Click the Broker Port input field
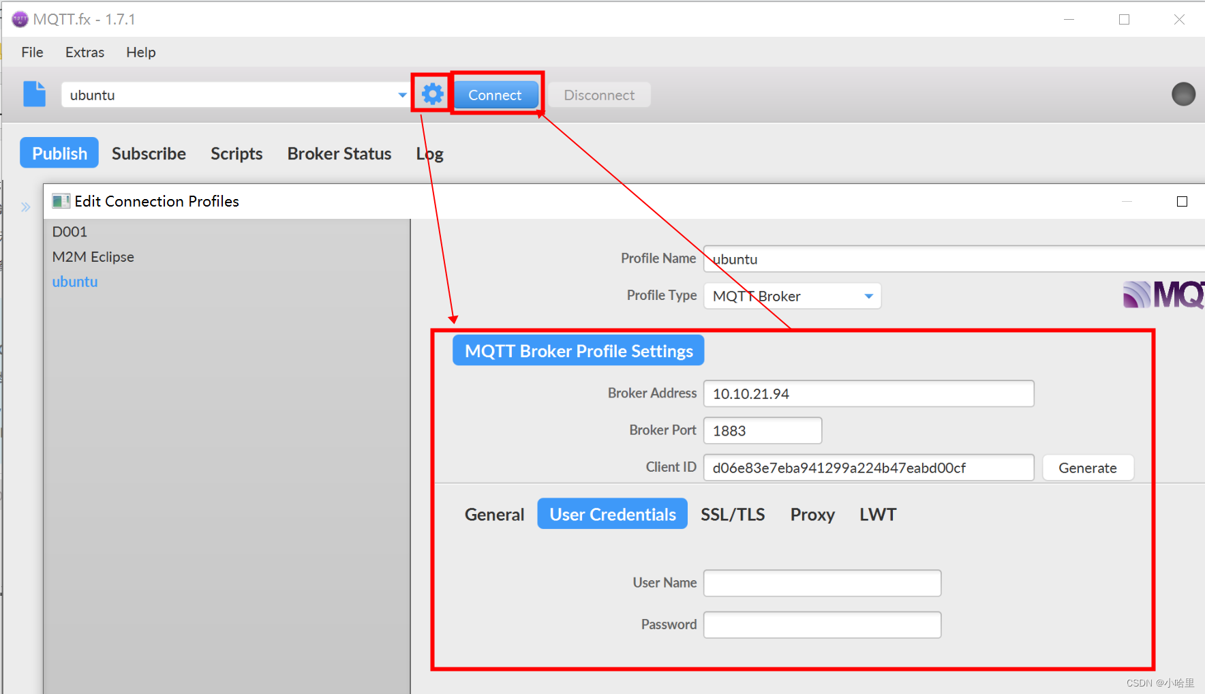Screen dimensions: 1205x694 point(763,430)
